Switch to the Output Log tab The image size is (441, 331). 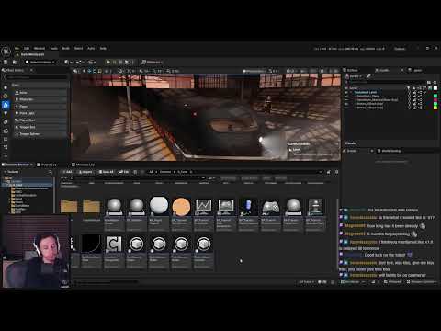click(x=47, y=165)
